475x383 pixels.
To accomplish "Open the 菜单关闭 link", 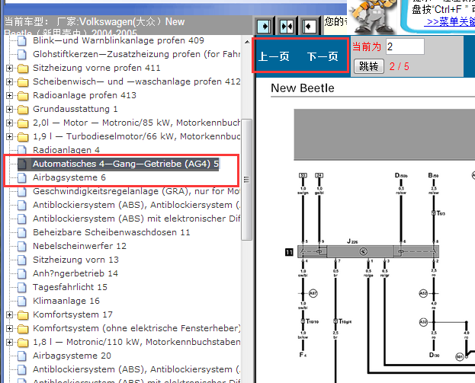I will tap(450, 22).
